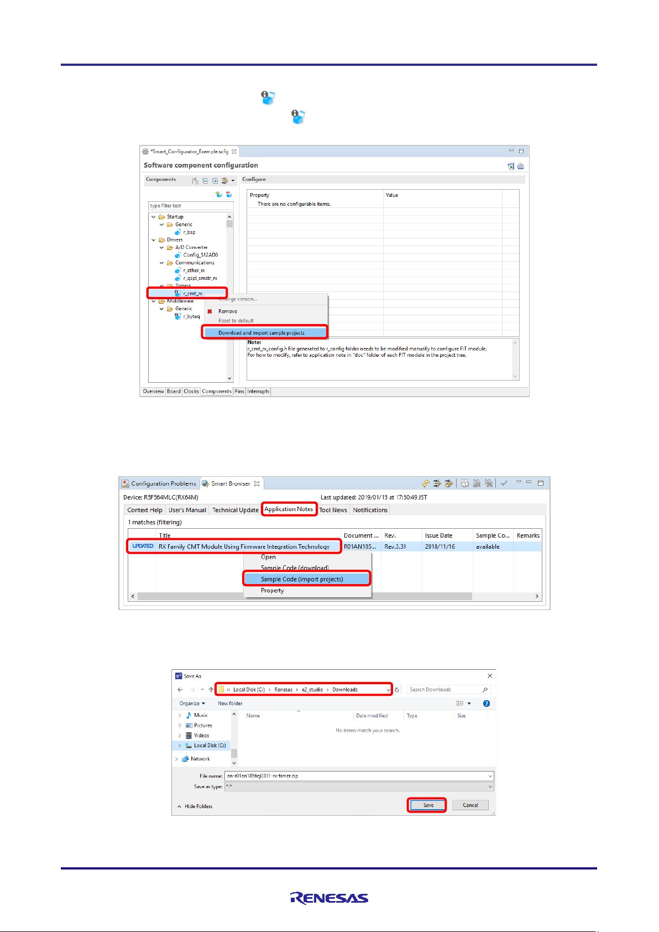The width and height of the screenshot is (659, 932).
Task: Open the Components view menu dropdown arrow
Action: click(233, 181)
